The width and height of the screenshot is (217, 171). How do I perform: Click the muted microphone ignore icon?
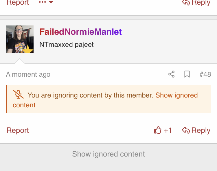[18, 94]
